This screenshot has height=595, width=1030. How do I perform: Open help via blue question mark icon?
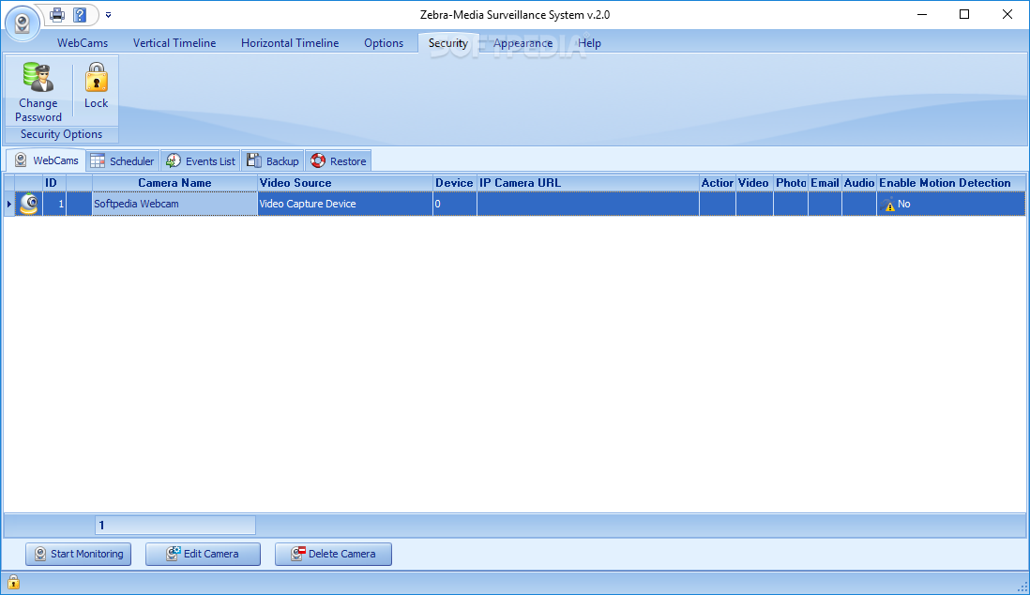click(80, 14)
